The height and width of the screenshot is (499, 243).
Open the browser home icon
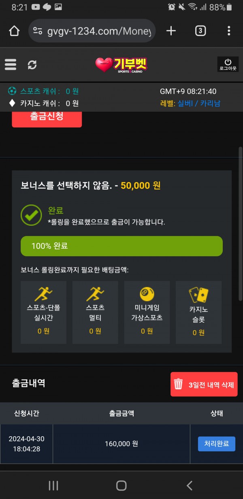14,31
